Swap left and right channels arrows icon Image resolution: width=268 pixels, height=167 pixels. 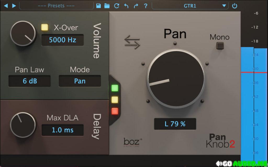(x=132, y=42)
